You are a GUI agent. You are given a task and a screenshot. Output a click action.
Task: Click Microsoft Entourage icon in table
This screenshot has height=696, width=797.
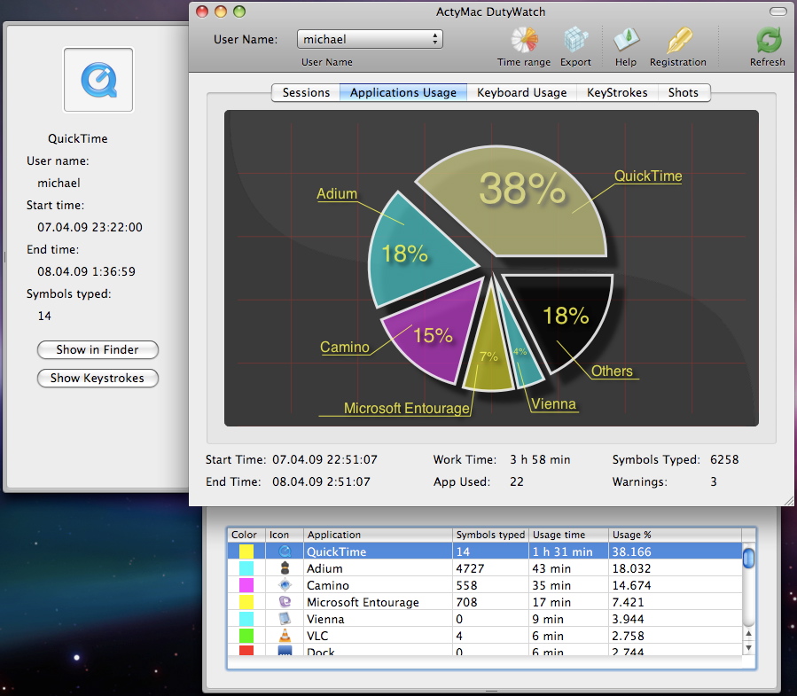coord(285,601)
